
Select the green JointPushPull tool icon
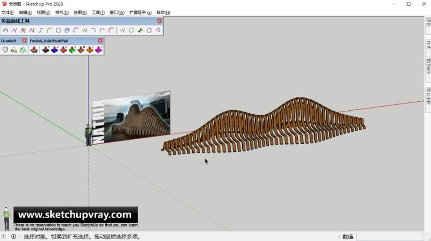[72, 50]
